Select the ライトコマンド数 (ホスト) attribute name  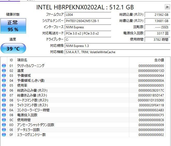pos(32,105)
